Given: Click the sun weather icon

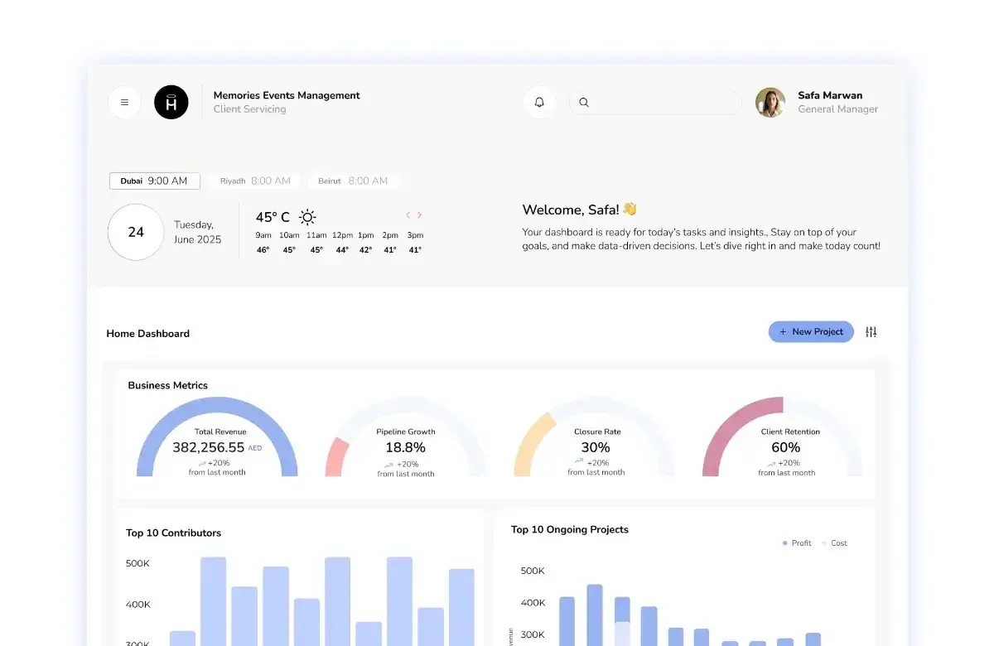Looking at the screenshot, I should tap(307, 217).
